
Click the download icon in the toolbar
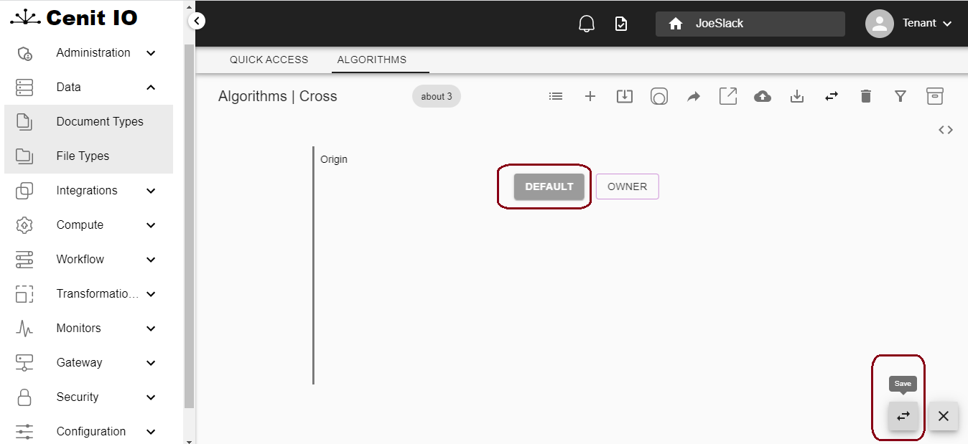[796, 95]
